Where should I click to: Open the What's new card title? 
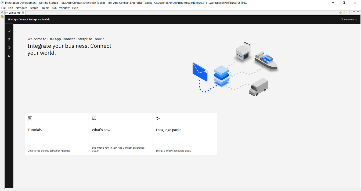(x=101, y=130)
